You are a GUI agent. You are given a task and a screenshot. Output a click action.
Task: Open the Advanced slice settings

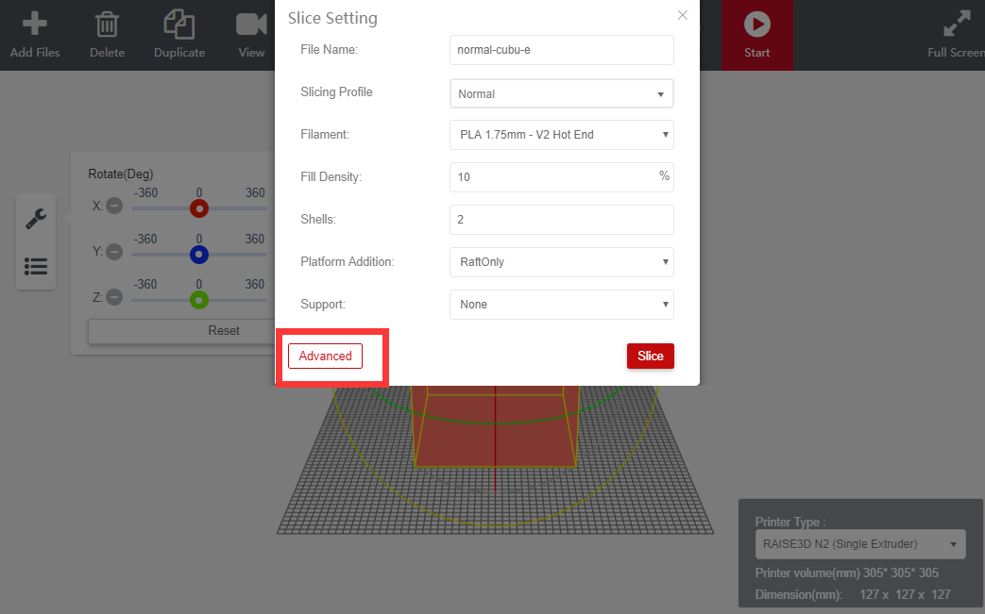[x=325, y=356]
